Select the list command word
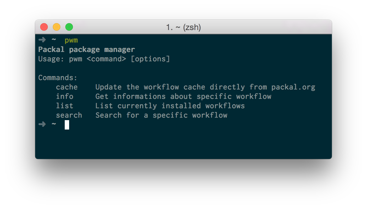 [65, 106]
